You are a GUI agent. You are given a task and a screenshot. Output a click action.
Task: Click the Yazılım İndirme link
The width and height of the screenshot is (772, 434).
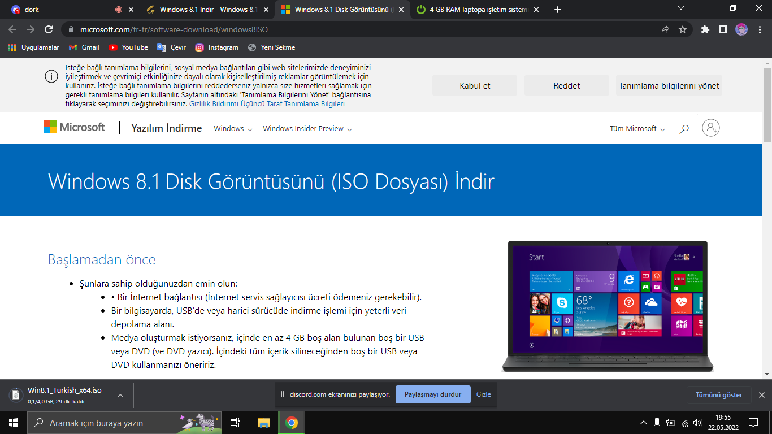click(x=167, y=128)
